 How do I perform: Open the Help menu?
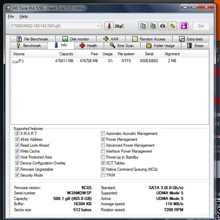pyautogui.click(x=24, y=16)
